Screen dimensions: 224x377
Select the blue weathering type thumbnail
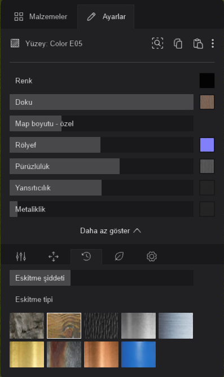click(x=138, y=354)
